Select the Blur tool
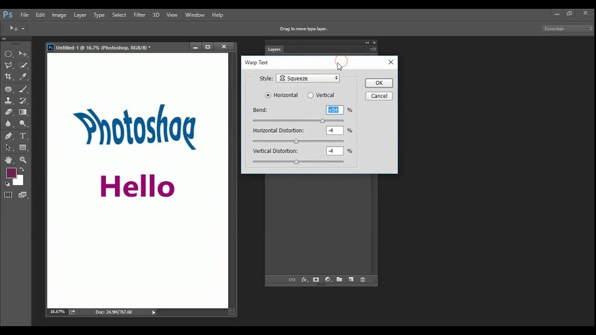Viewport: 596px width, 335px height. pyautogui.click(x=8, y=124)
